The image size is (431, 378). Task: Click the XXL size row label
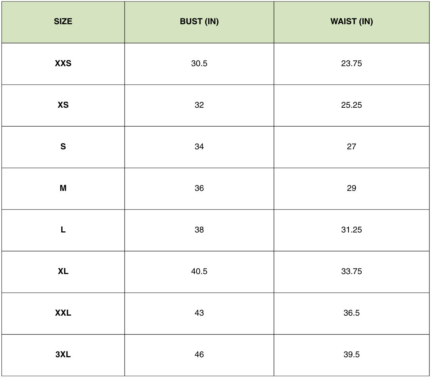pos(63,313)
